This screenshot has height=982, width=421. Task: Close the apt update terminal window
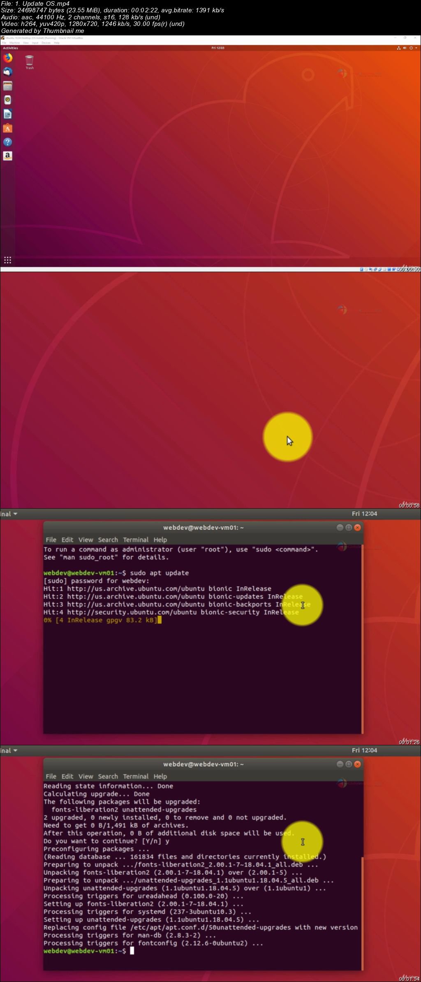pyautogui.click(x=357, y=527)
